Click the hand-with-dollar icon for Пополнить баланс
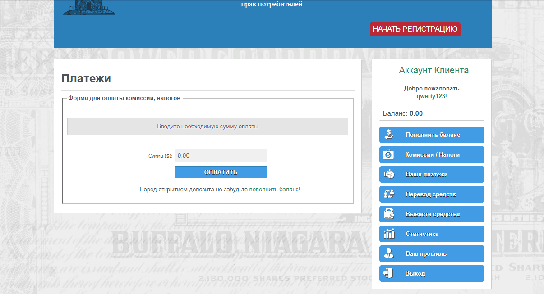This screenshot has height=294, width=544. [389, 135]
